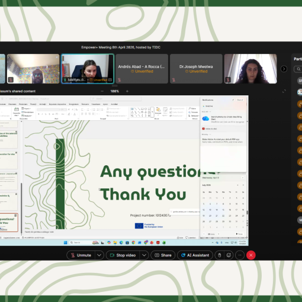Image resolution: width=302 pixels, height=302 pixels.
Task: Open the AI Assistant button
Action: pyautogui.click(x=195, y=255)
